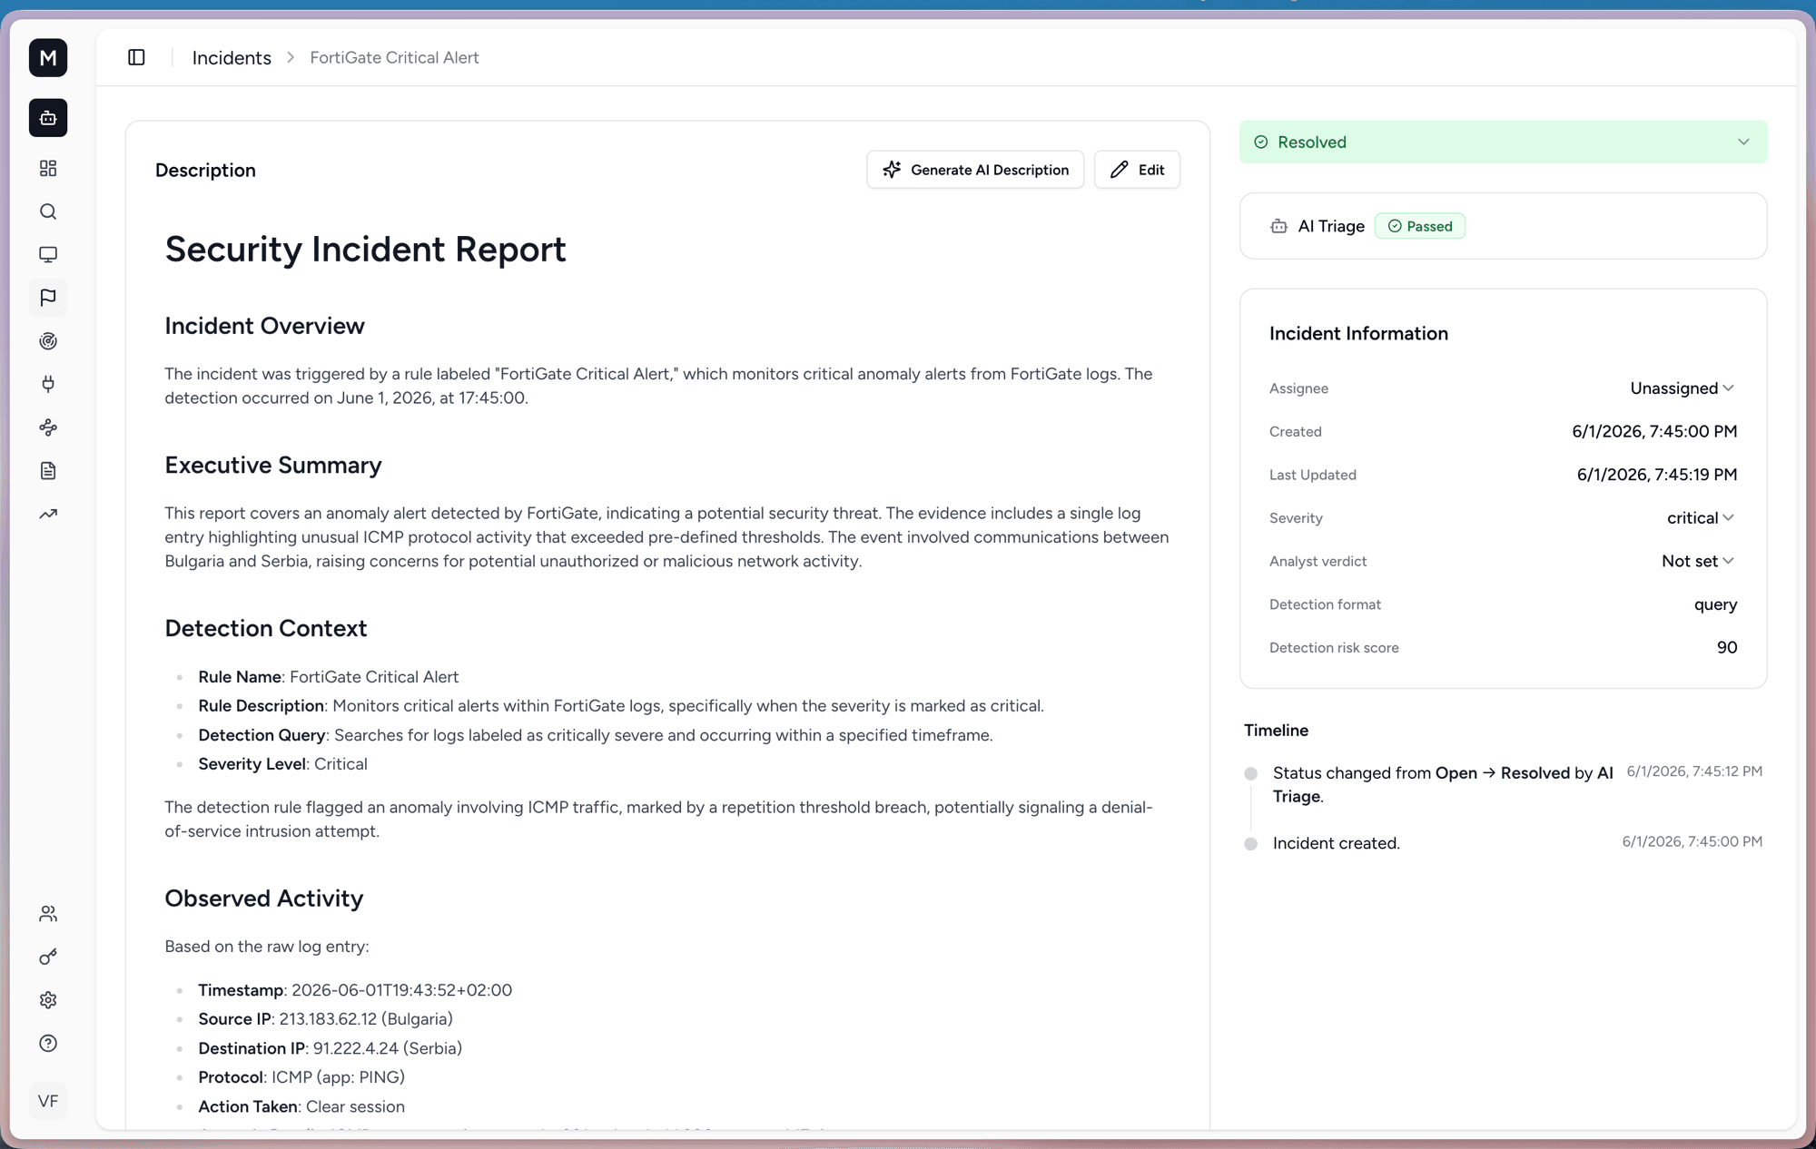Click Source IP 213.183.62.12 line

[325, 1019]
